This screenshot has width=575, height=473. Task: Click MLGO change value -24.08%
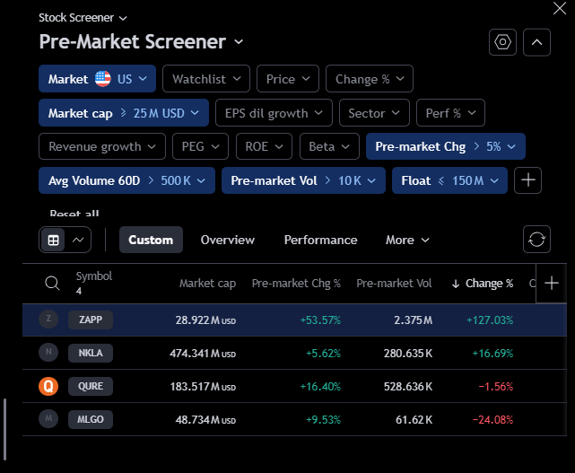(x=492, y=419)
